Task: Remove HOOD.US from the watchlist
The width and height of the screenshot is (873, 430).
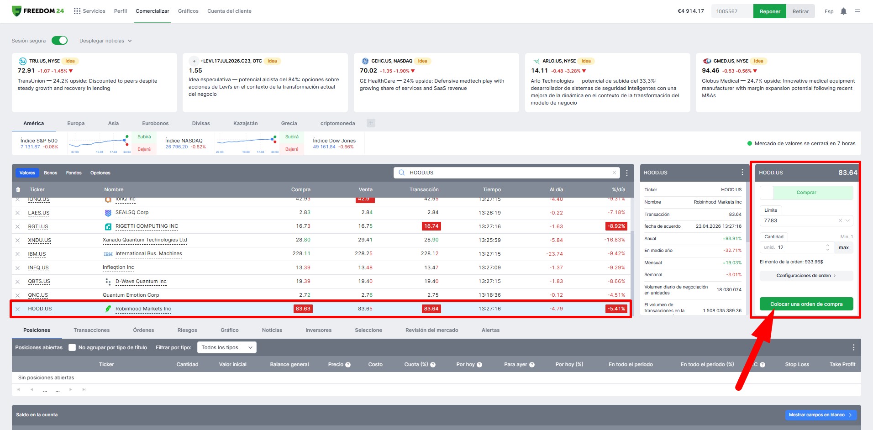Action: click(x=18, y=309)
